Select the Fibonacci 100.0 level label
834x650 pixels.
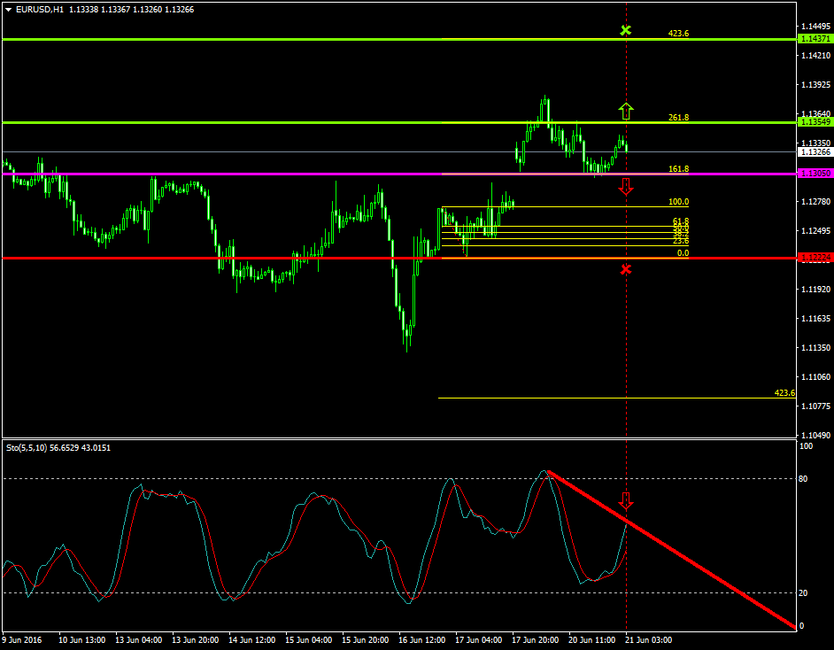(x=679, y=202)
